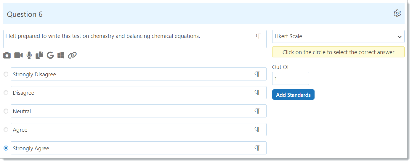The image size is (412, 163).
Task: Click into the Out Of points field
Action: [x=291, y=78]
